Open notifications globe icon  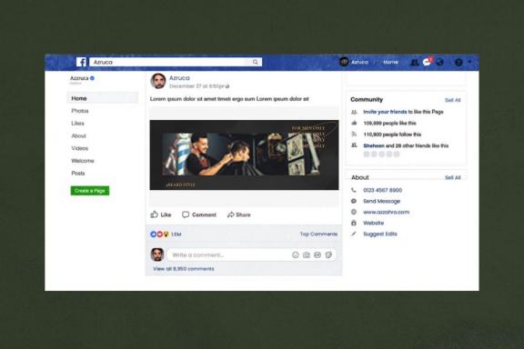(440, 62)
